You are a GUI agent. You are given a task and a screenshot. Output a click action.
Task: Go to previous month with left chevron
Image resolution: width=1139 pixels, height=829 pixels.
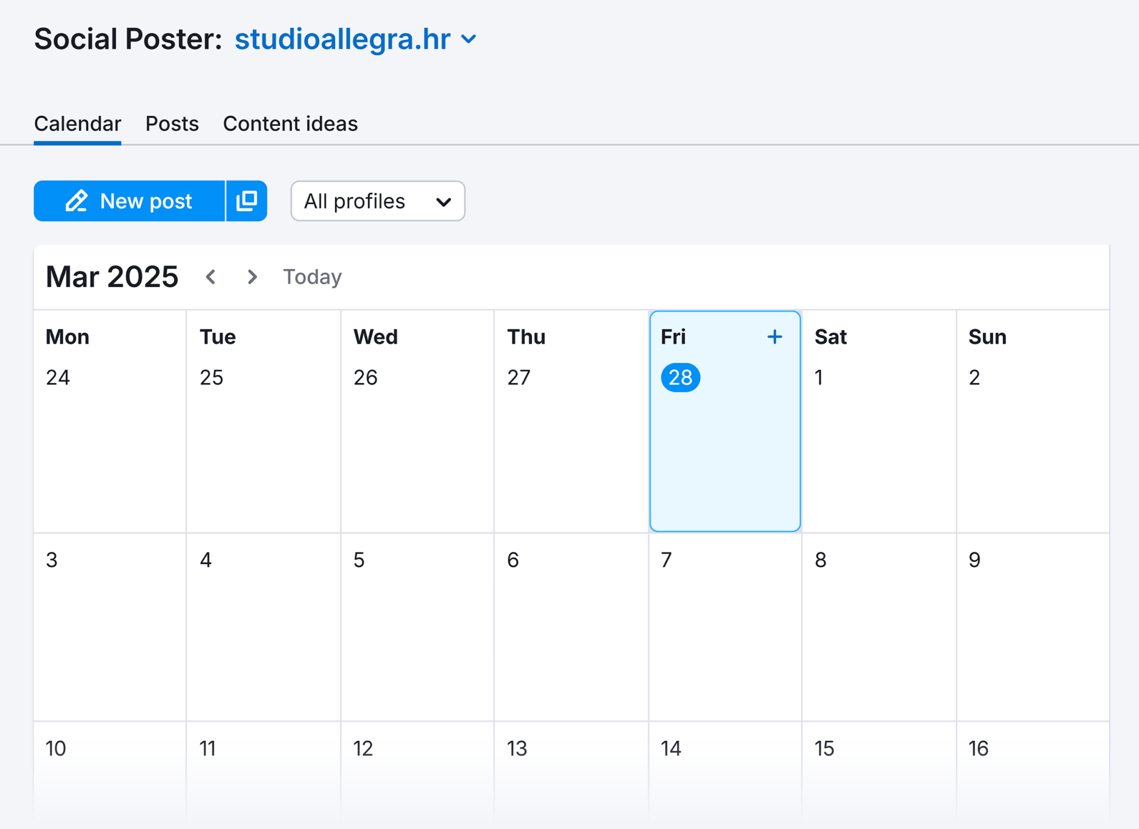point(211,277)
